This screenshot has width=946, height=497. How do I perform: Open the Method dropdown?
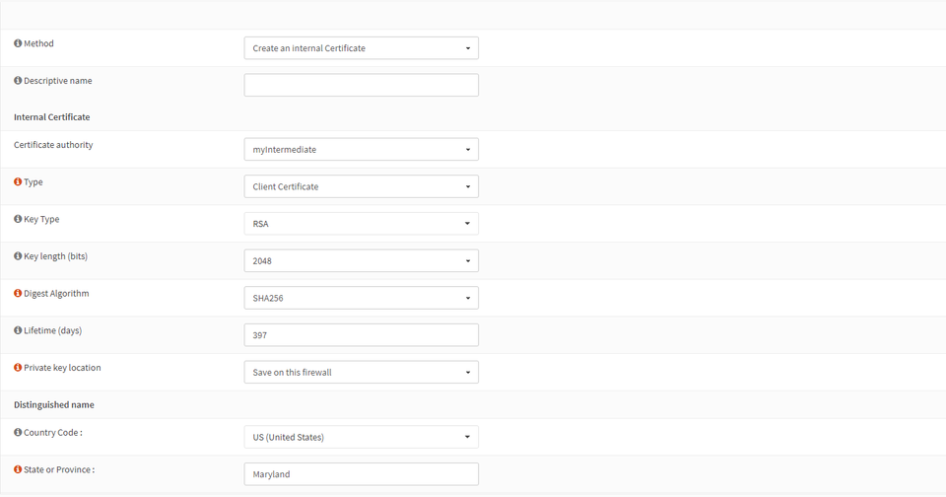pos(361,48)
